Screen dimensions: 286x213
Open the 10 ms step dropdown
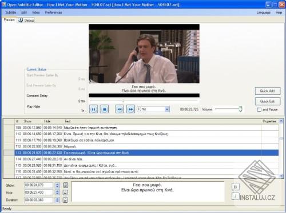(x=167, y=109)
